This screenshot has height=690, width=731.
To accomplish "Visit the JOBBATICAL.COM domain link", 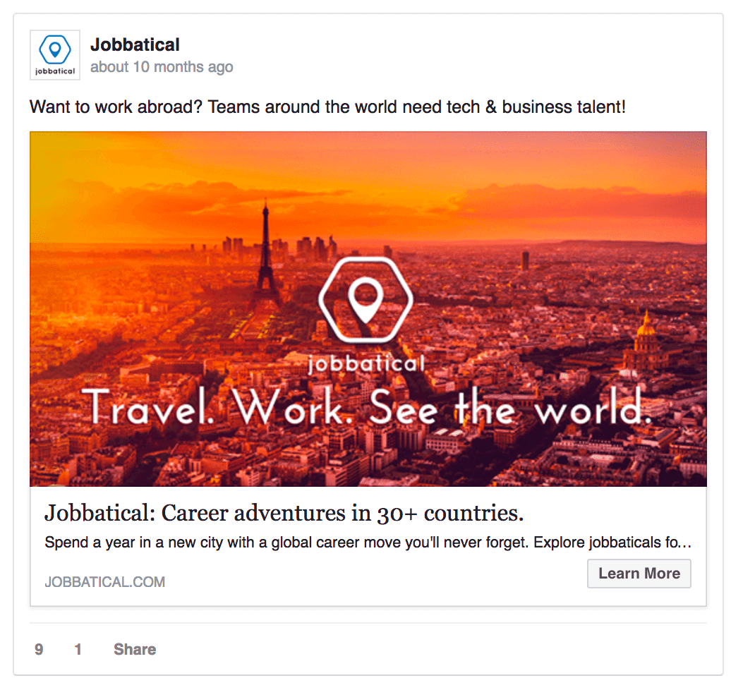I will (105, 582).
